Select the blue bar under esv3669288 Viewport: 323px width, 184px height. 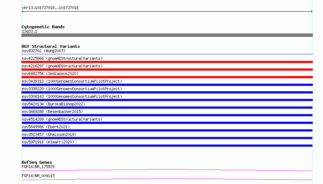click(x=167, y=115)
